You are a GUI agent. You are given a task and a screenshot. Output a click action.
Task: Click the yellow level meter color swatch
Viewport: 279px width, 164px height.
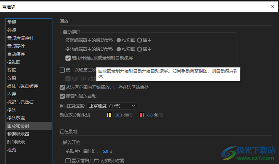[109, 115]
